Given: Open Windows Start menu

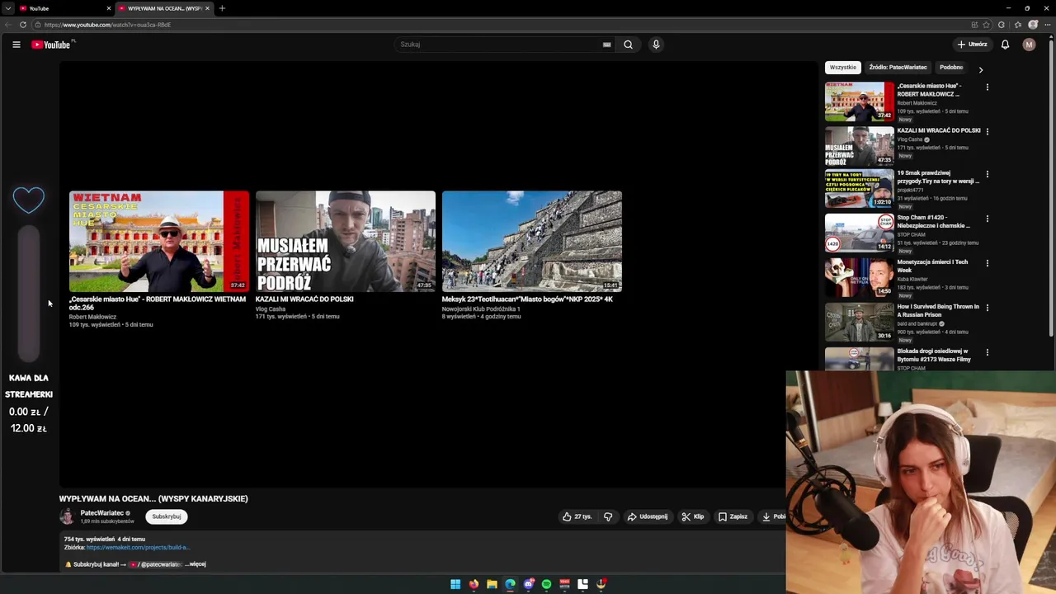Looking at the screenshot, I should tap(455, 584).
